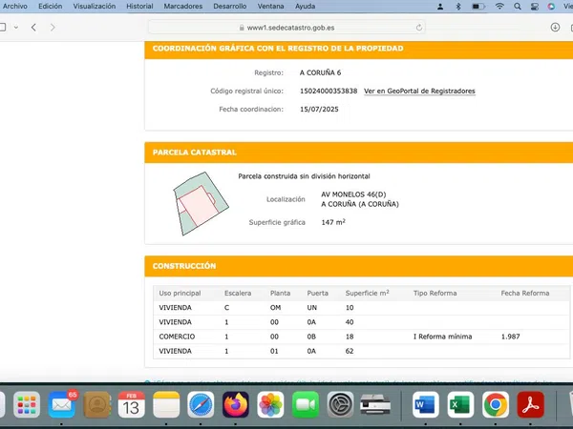573x429 pixels.
Task: Open Photos app from the dock
Action: [x=271, y=405]
